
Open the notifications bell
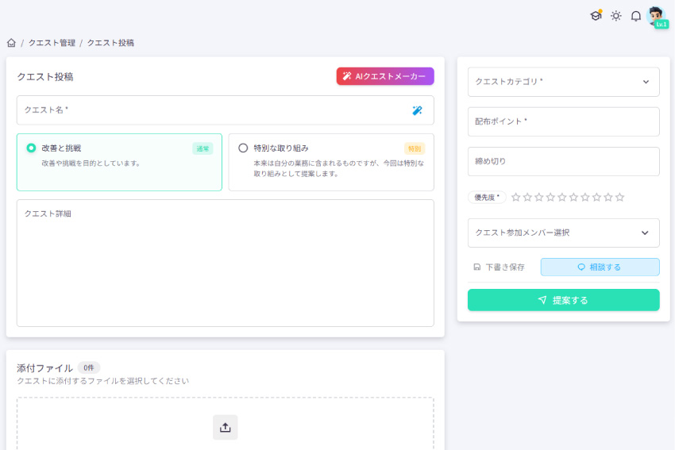point(636,16)
